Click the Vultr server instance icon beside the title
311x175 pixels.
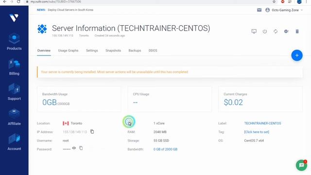tap(42, 29)
